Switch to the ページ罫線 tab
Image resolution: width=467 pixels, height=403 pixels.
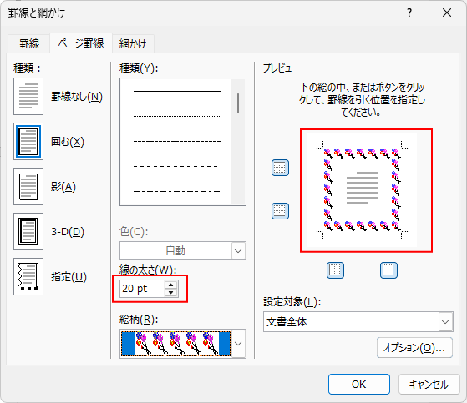(x=81, y=43)
